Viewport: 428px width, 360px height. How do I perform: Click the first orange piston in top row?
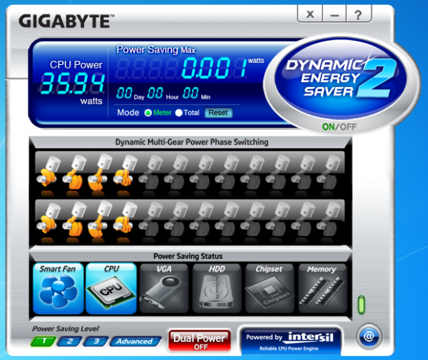tap(48, 172)
